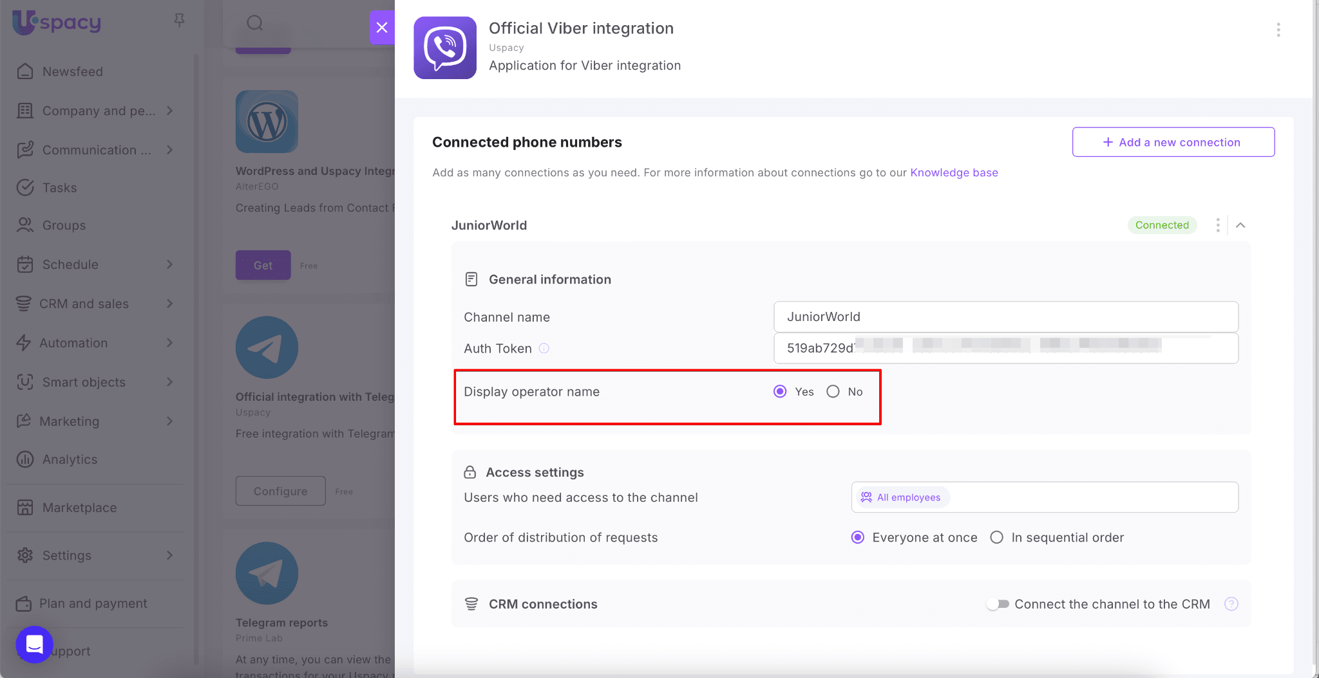Go to Analytics in the sidebar

70,459
